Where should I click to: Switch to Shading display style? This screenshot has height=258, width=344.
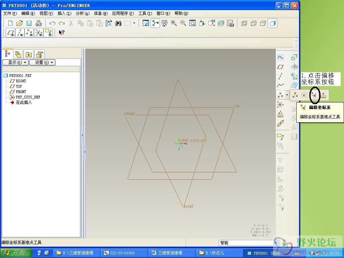272,23
